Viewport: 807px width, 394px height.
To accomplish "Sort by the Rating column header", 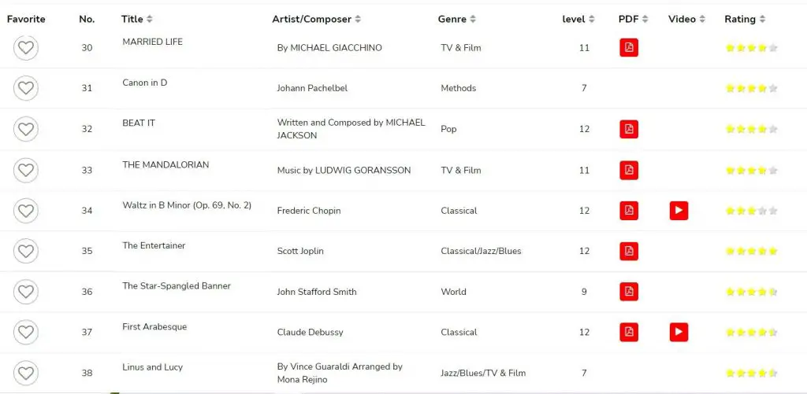I will [x=745, y=19].
